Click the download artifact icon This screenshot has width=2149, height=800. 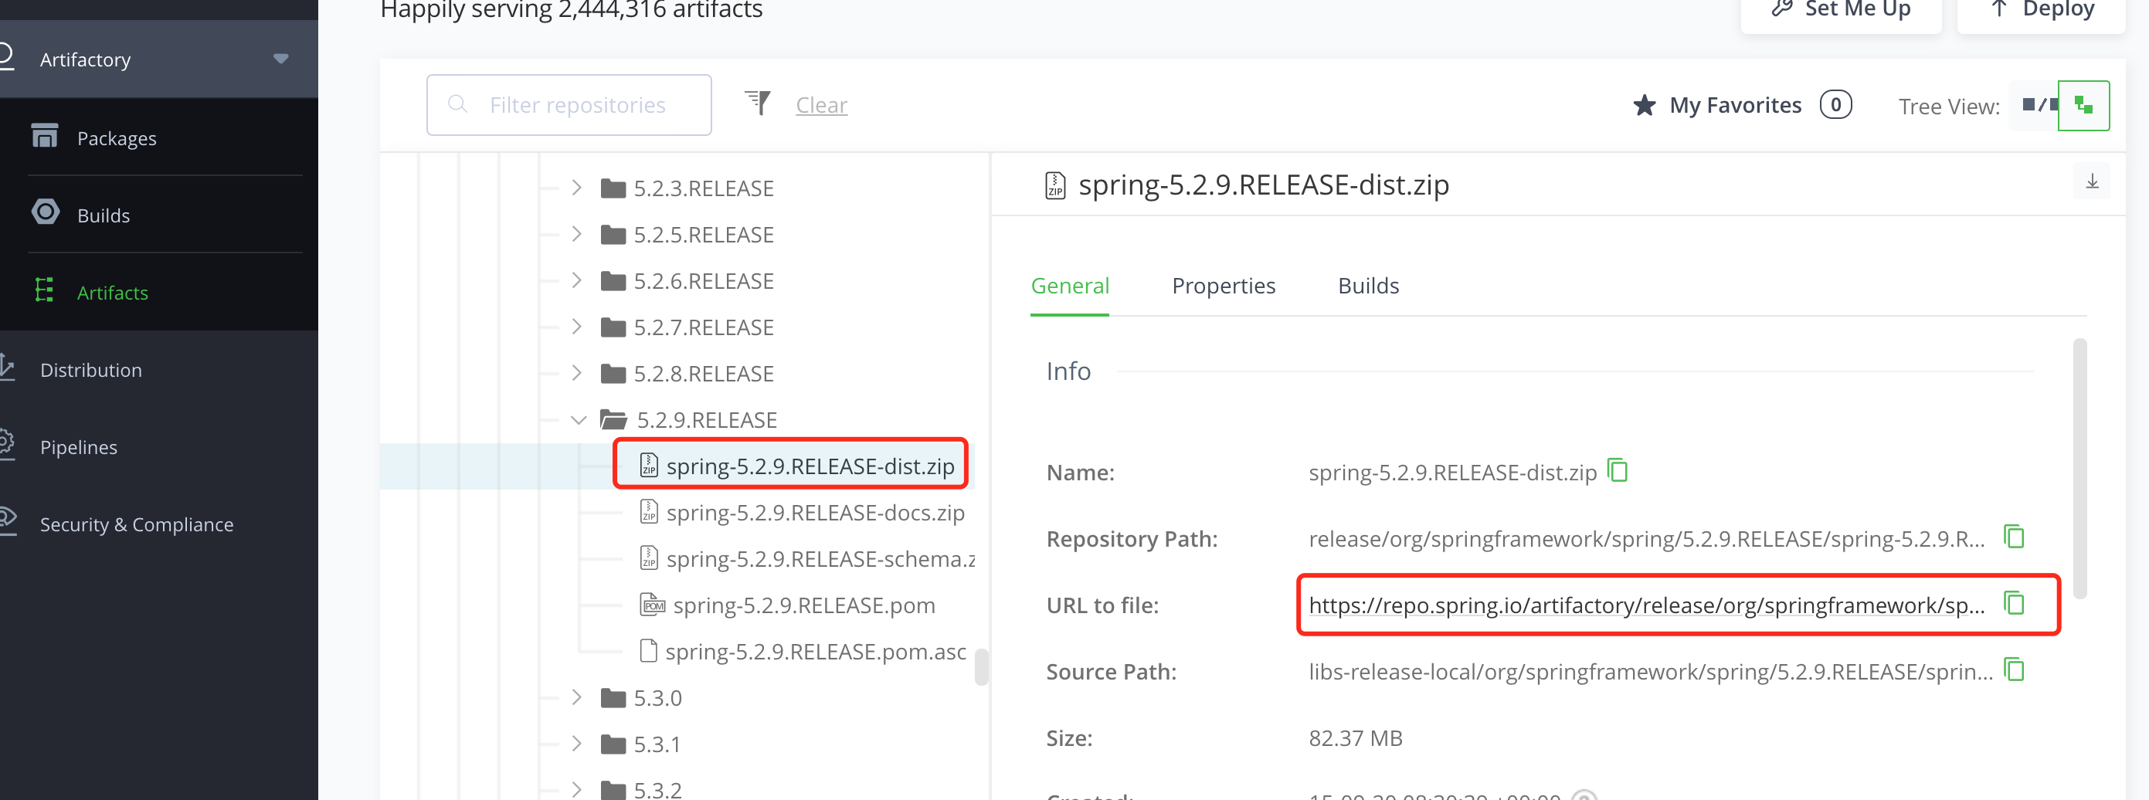pyautogui.click(x=2091, y=182)
